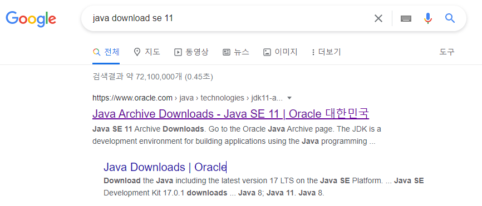Switch to the 동영상 (Videos) tab

click(x=191, y=52)
